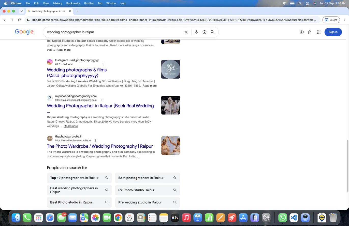Image resolution: width=349 pixels, height=226 pixels.
Task: Open the Bookmarks menu
Action: click(73, 3)
